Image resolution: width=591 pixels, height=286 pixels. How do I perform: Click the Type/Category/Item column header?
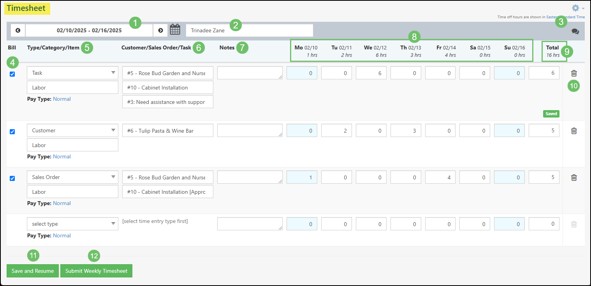(x=53, y=48)
